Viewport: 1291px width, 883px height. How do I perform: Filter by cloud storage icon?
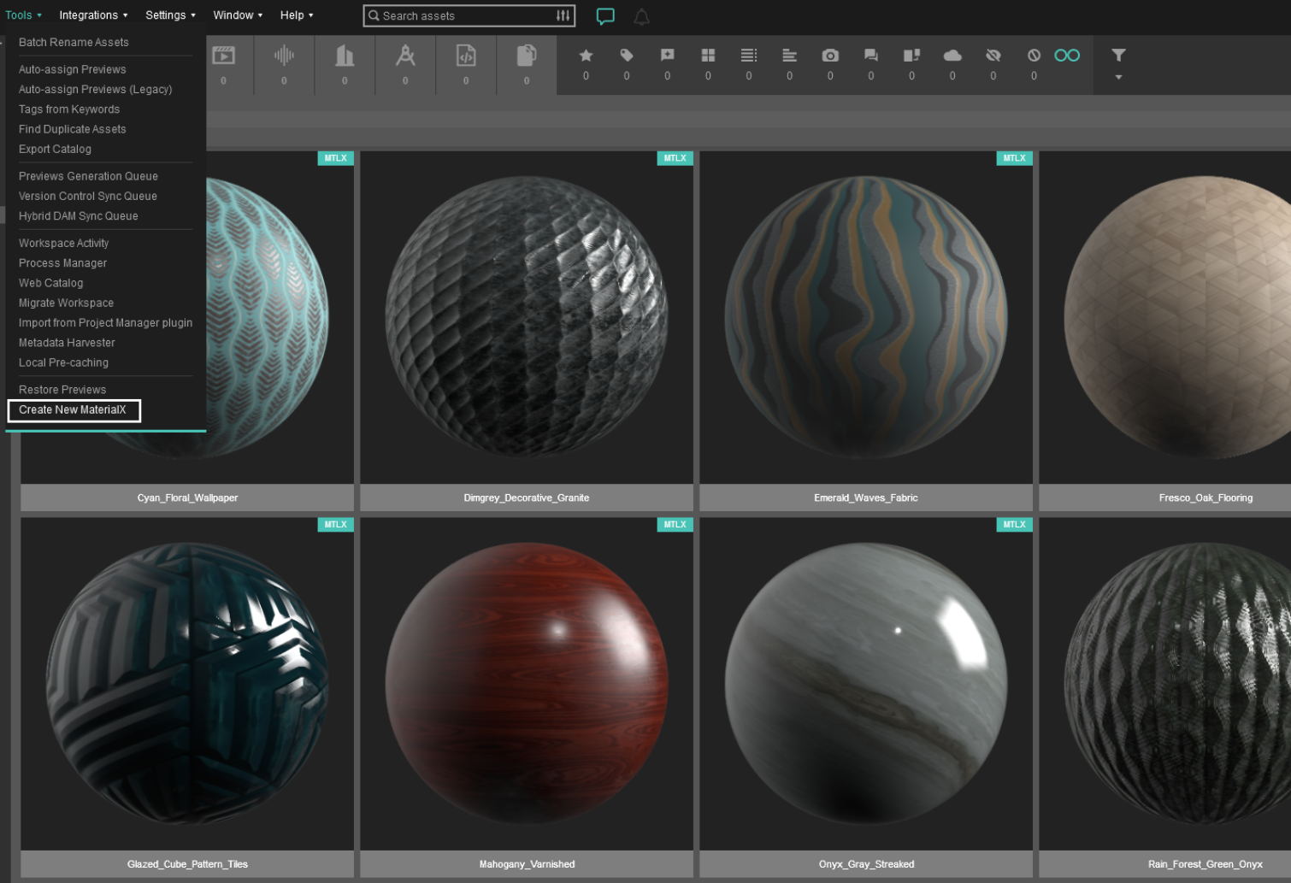[x=952, y=56]
